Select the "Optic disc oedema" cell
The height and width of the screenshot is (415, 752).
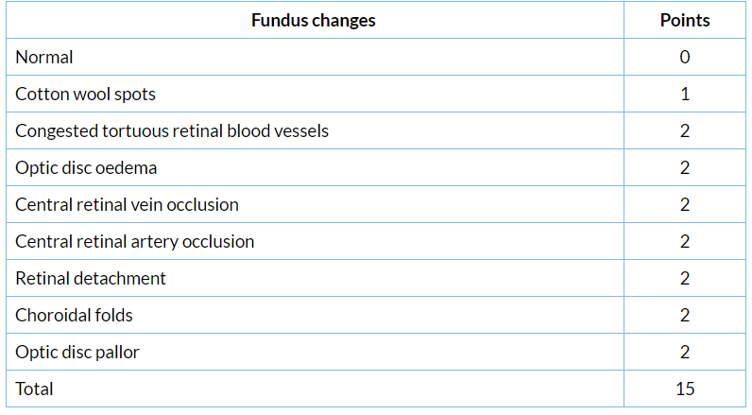click(x=86, y=167)
